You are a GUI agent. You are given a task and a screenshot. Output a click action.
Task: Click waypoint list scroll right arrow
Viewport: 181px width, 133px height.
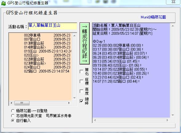(69, 103)
